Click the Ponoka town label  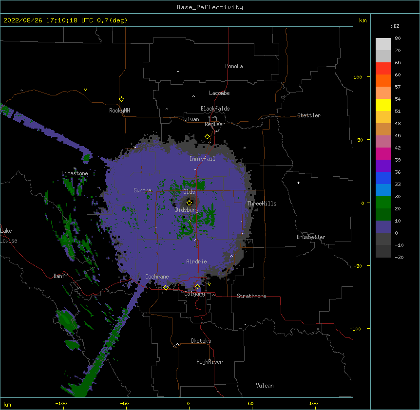coord(234,66)
